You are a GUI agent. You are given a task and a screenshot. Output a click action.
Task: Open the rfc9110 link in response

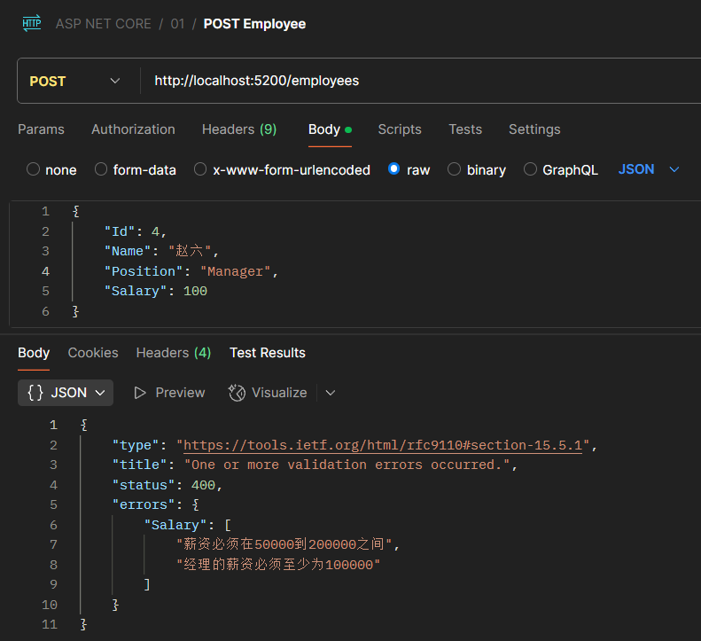[x=383, y=445]
